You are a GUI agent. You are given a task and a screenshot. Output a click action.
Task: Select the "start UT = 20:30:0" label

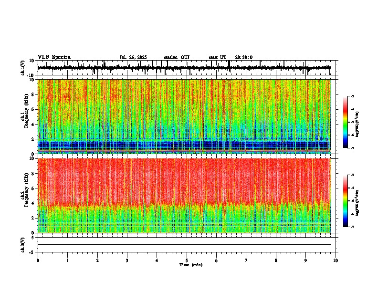click(x=231, y=57)
